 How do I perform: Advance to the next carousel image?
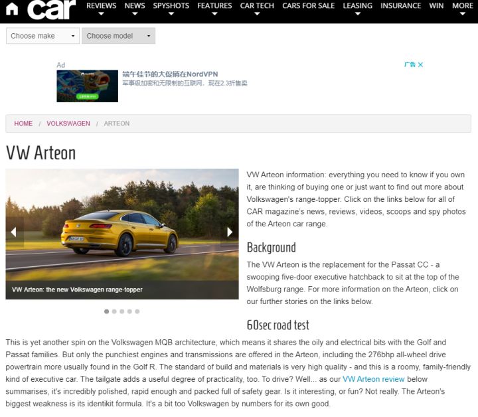230,232
